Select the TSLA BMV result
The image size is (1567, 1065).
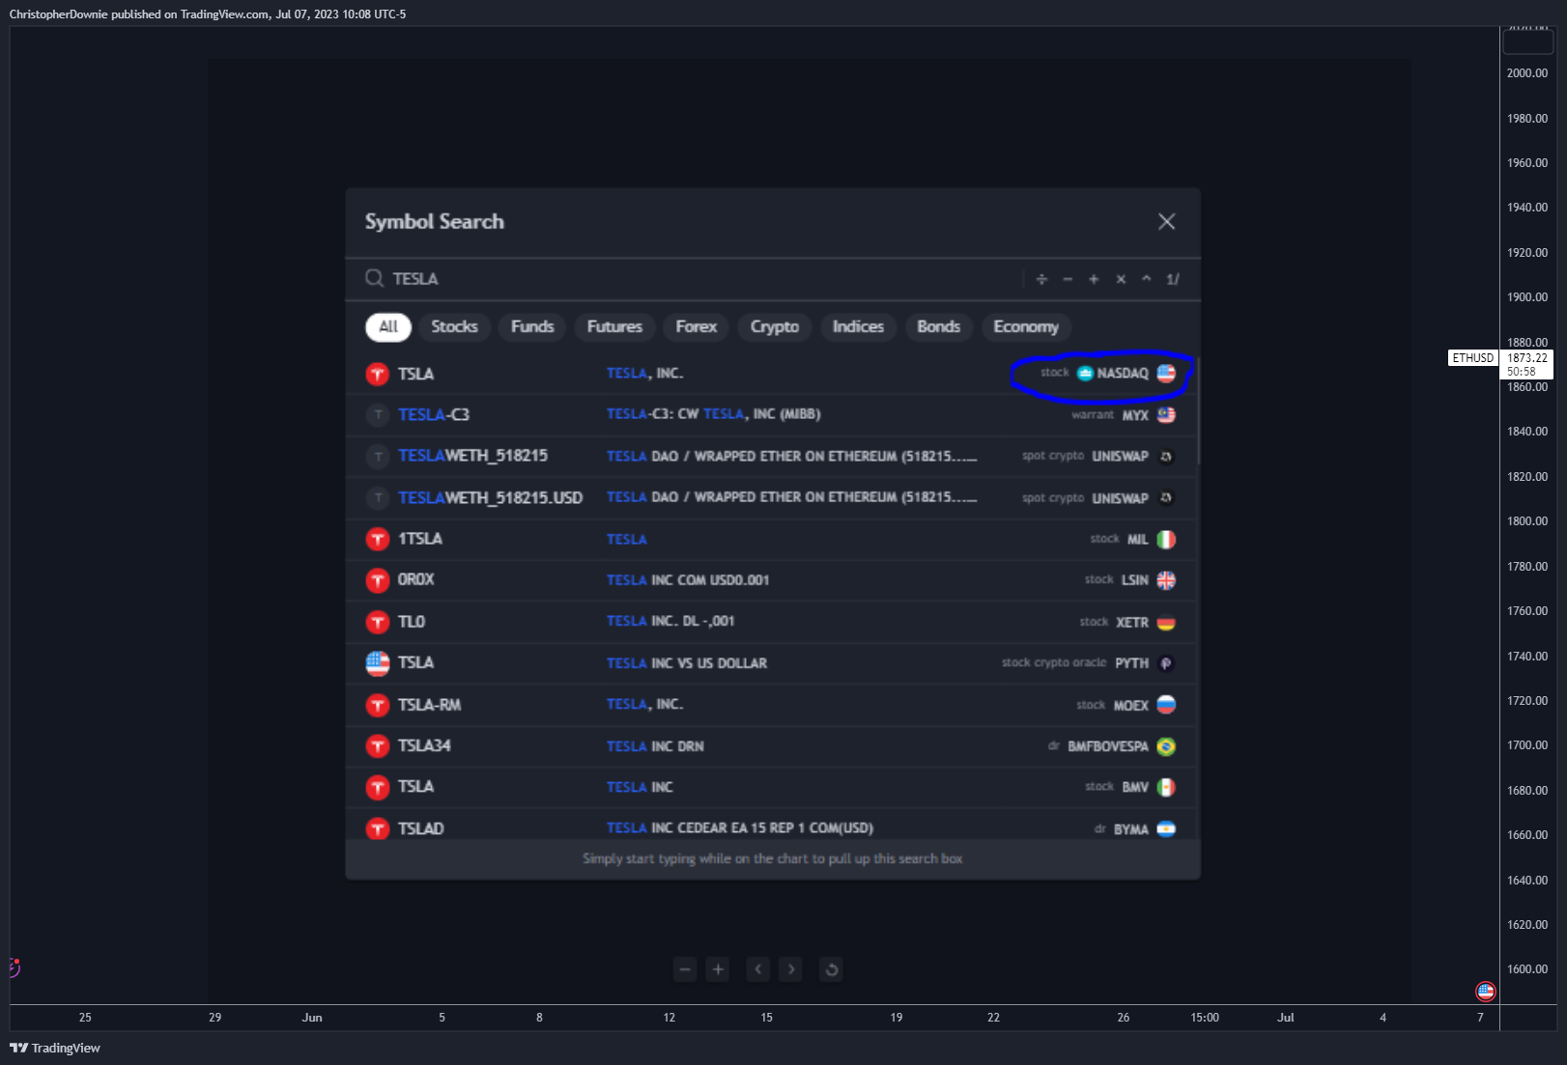[771, 788]
